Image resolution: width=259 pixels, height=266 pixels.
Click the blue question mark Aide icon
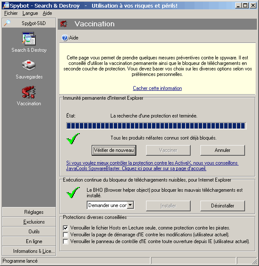coord(65,38)
